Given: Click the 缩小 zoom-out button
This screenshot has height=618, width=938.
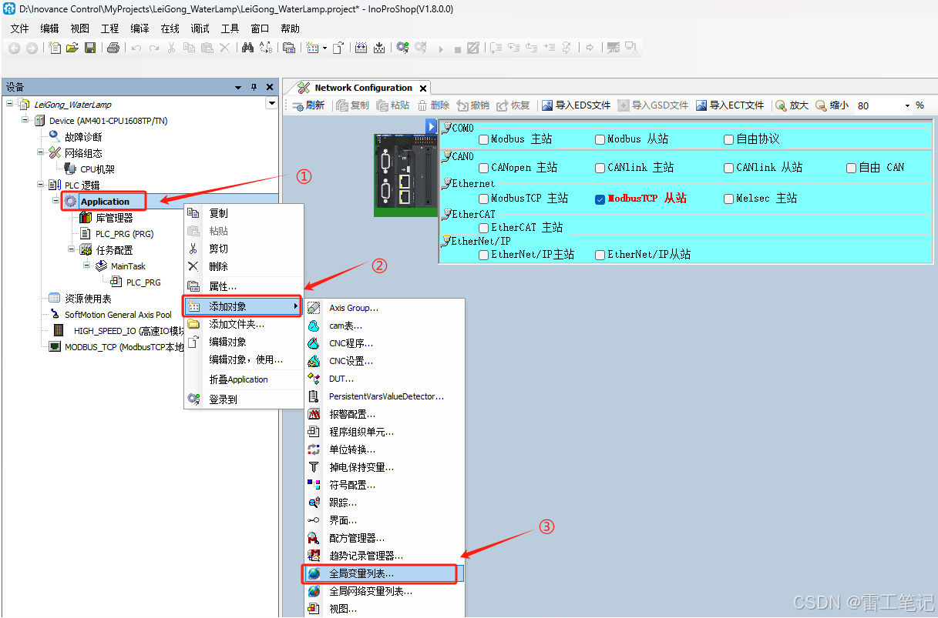Looking at the screenshot, I should (832, 105).
